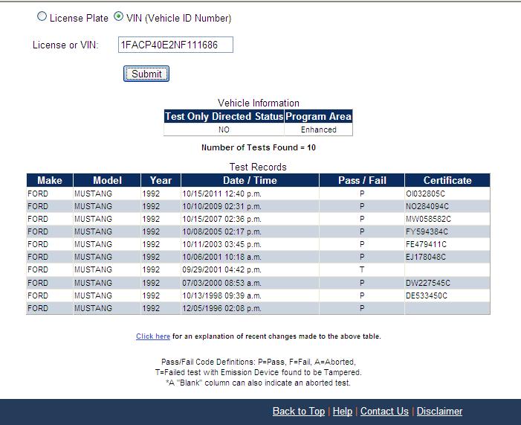Click into the License or VIN field

pos(175,45)
